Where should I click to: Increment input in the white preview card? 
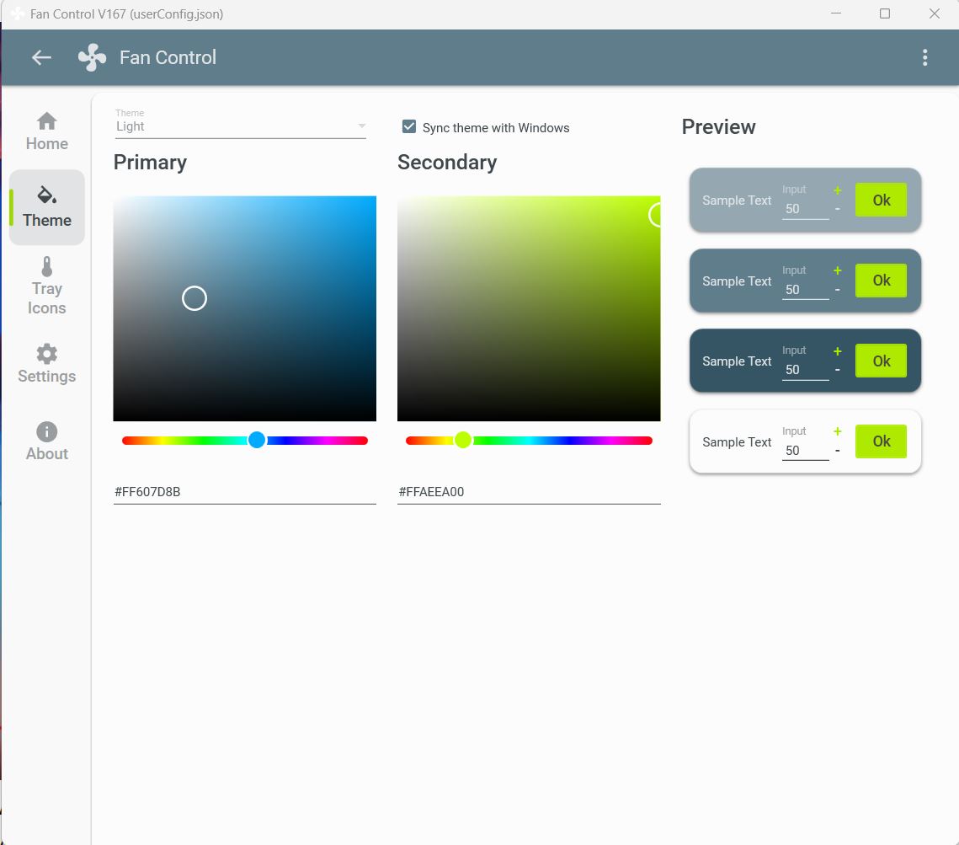837,431
